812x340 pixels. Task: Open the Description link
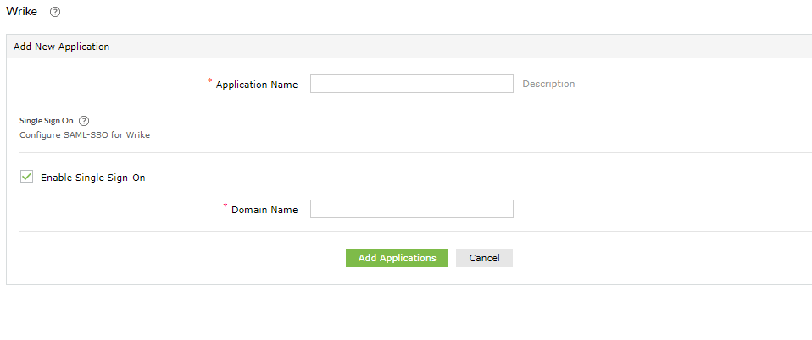pos(548,84)
